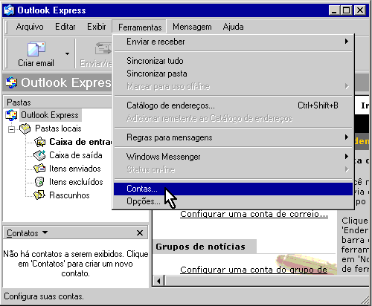Select the Itens excluídos trash icon
Screen dimensions: 372x306
pos(39,182)
